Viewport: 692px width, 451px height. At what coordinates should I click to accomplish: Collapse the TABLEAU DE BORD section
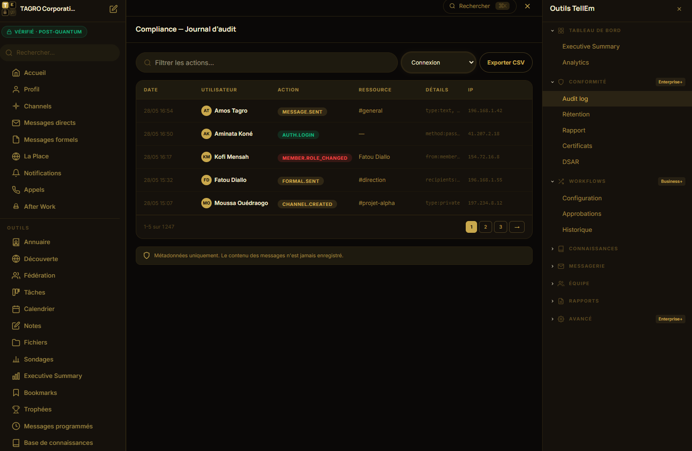[552, 31]
